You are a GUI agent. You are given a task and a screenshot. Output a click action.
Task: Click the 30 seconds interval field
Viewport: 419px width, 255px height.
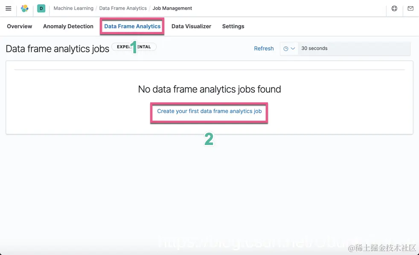coord(354,49)
